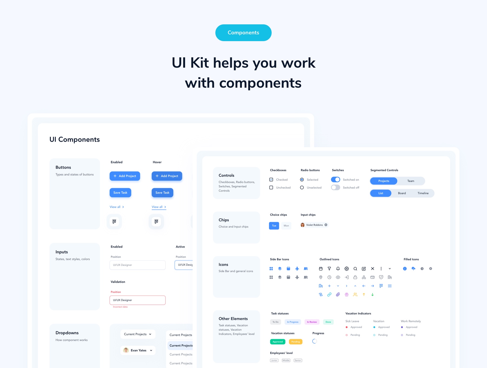487x368 pixels.
Task: Choose the Unselected radio button
Action: pyautogui.click(x=302, y=188)
